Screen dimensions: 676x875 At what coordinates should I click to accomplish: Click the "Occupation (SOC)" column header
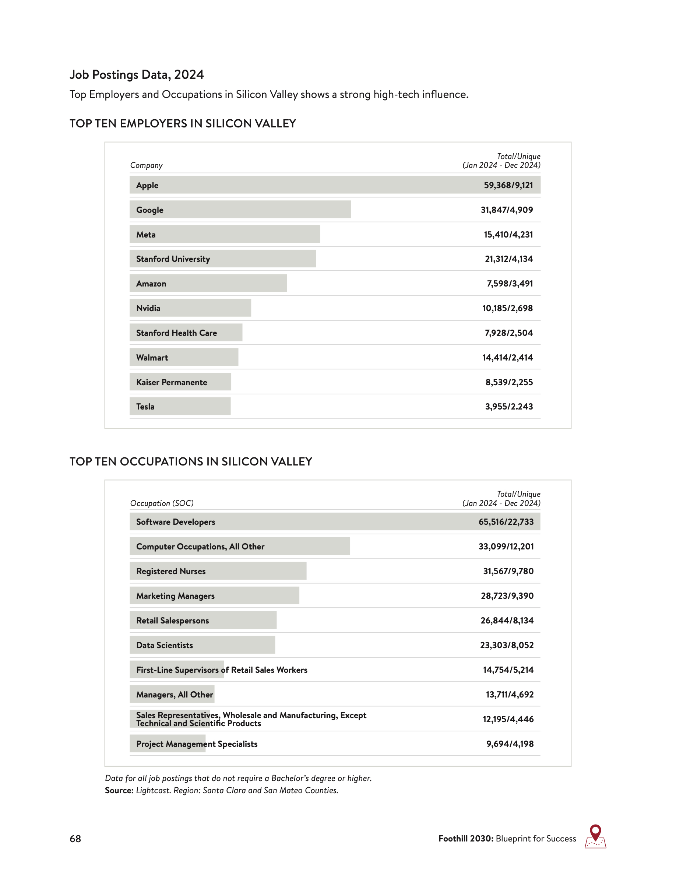(162, 503)
